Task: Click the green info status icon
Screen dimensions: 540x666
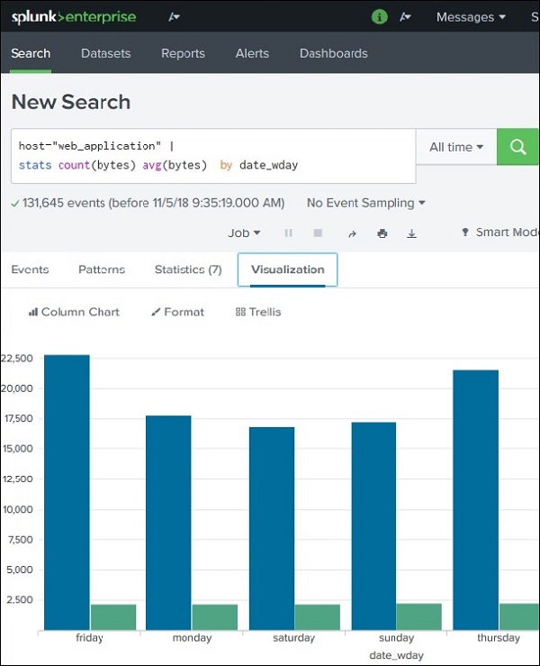Action: point(380,17)
